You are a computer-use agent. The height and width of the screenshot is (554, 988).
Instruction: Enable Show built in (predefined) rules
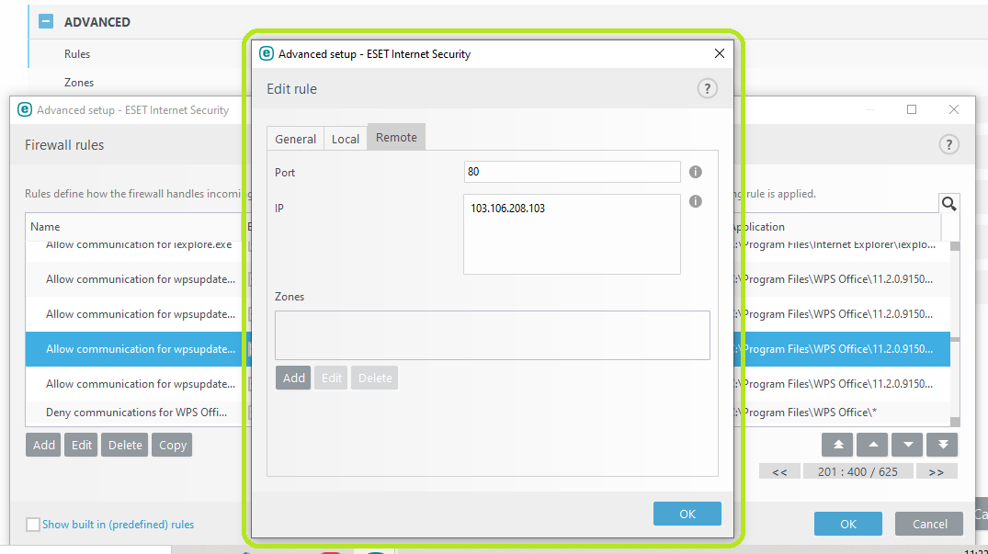coord(33,524)
